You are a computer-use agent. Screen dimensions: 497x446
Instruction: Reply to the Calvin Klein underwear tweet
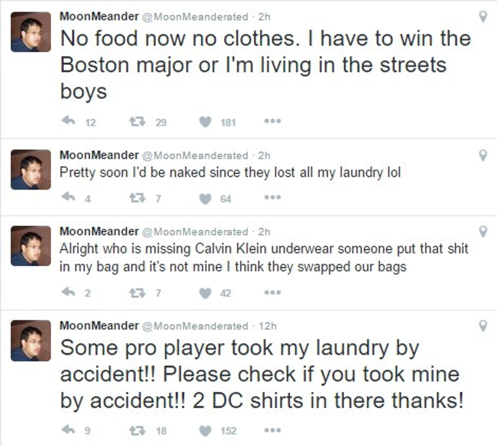coord(68,292)
